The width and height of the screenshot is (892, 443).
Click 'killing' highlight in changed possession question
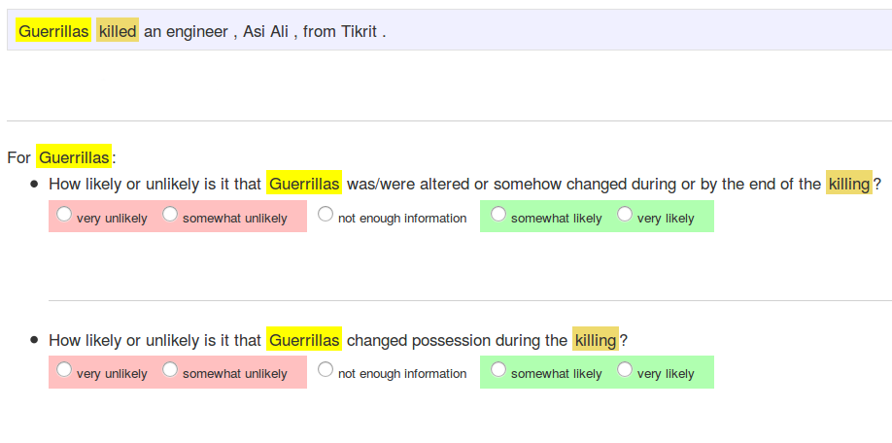(x=595, y=340)
